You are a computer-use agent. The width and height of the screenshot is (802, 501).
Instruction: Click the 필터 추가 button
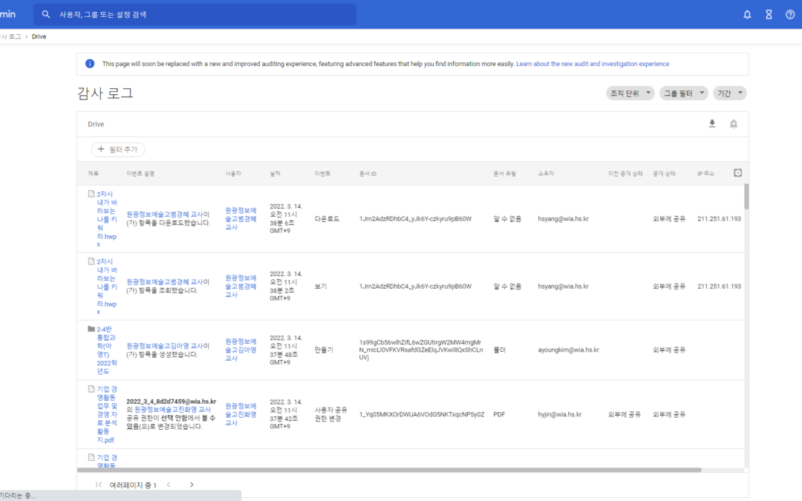118,149
